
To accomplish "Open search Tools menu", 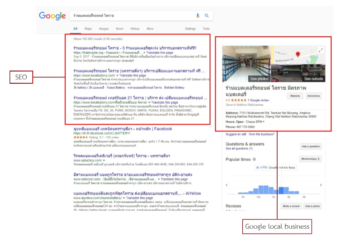I will (206, 29).
